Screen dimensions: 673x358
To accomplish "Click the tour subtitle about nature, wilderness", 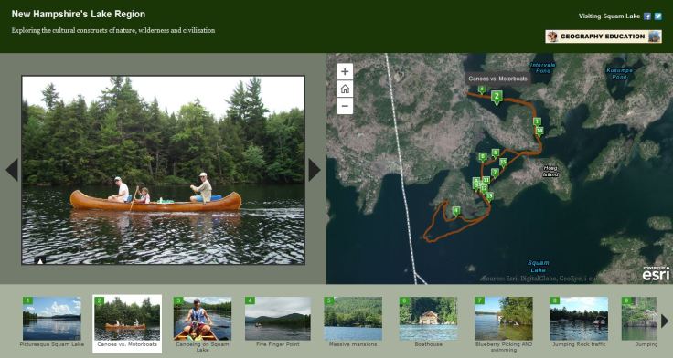I will [113, 30].
